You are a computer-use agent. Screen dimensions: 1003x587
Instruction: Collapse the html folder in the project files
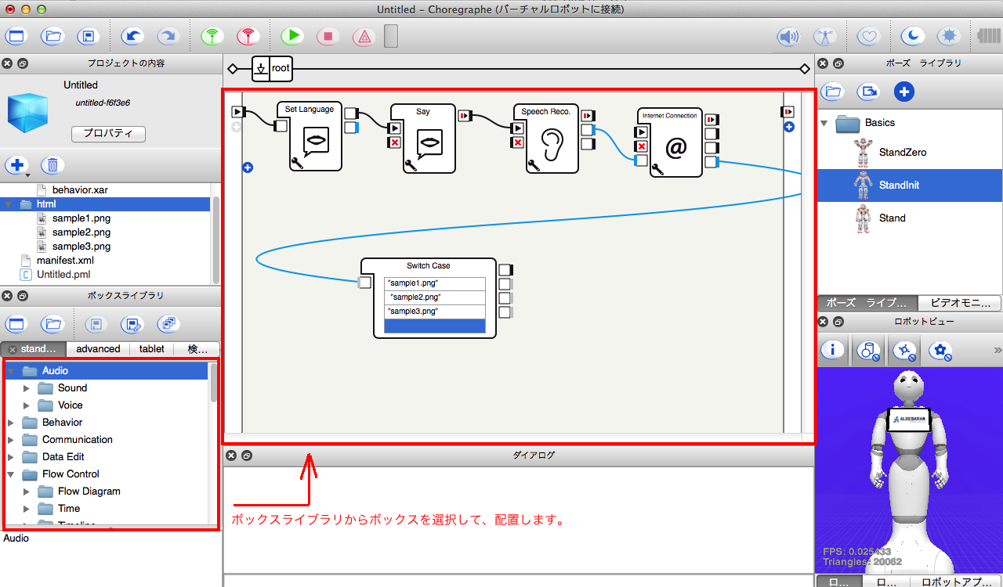point(9,203)
